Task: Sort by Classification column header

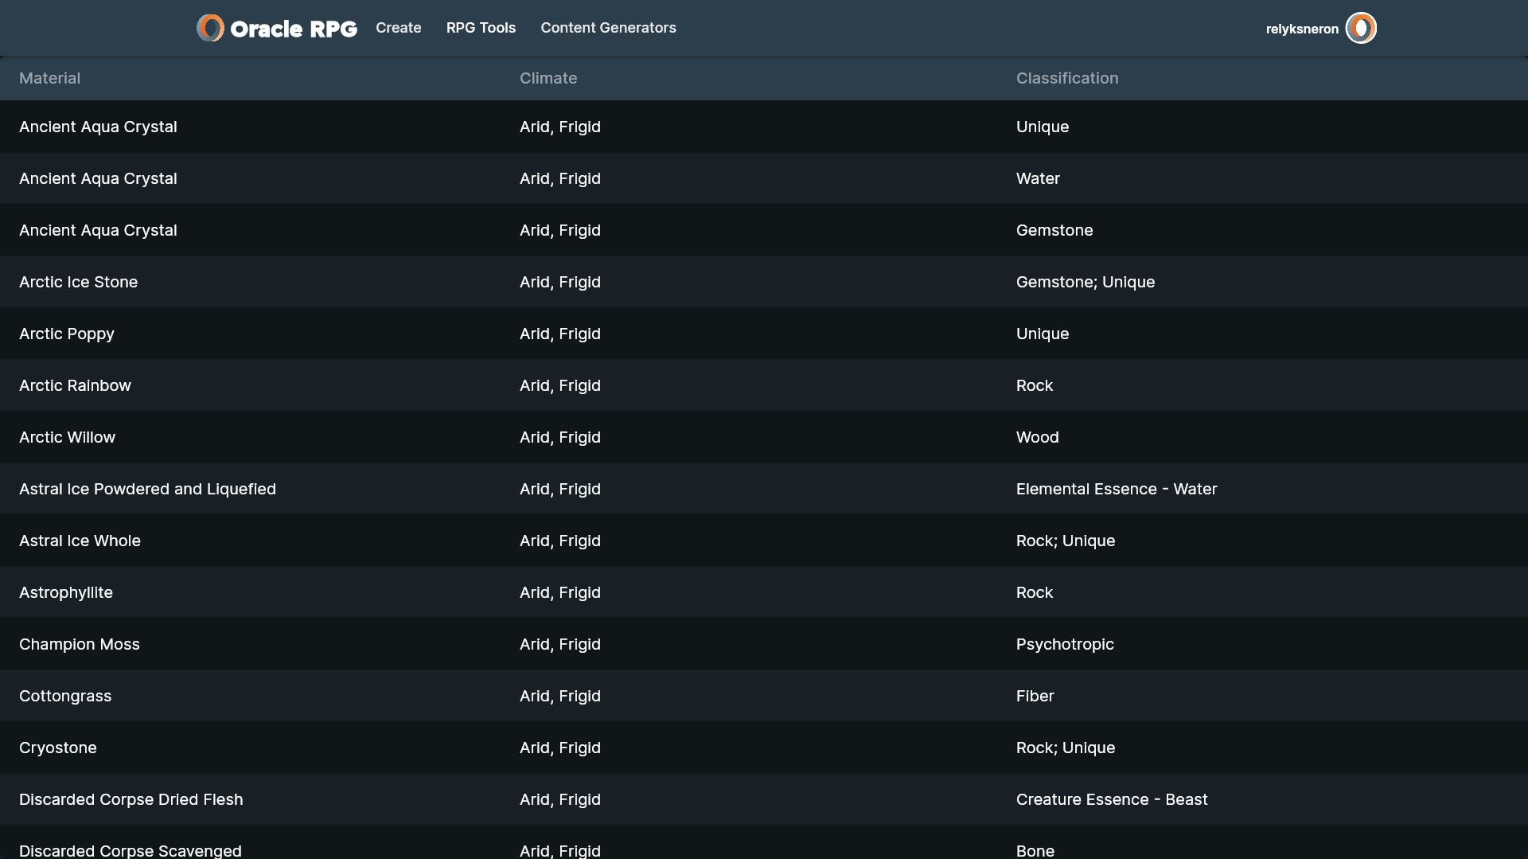Action: click(1066, 78)
